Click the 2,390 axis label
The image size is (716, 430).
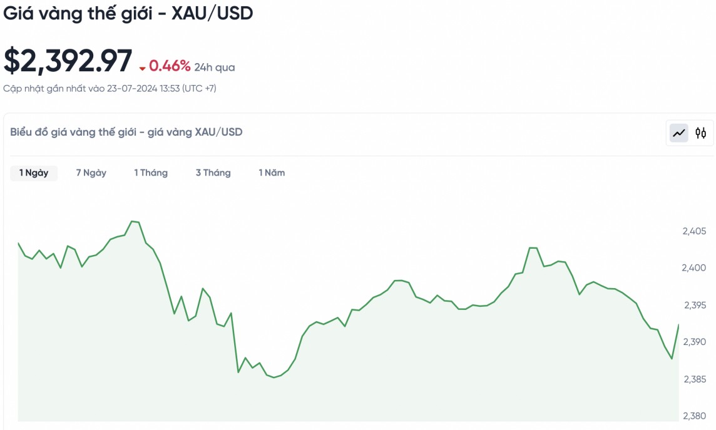tap(694, 342)
